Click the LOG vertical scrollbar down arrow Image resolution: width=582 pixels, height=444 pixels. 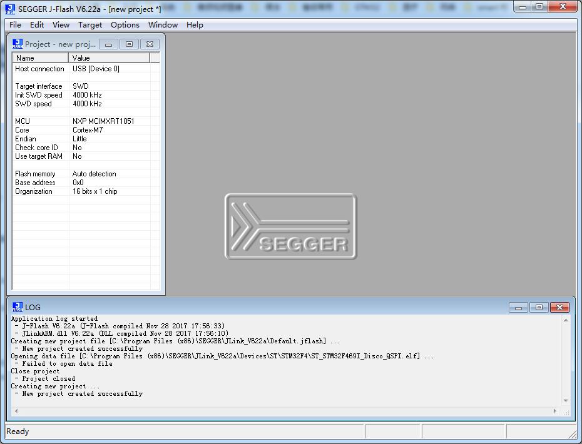566,401
